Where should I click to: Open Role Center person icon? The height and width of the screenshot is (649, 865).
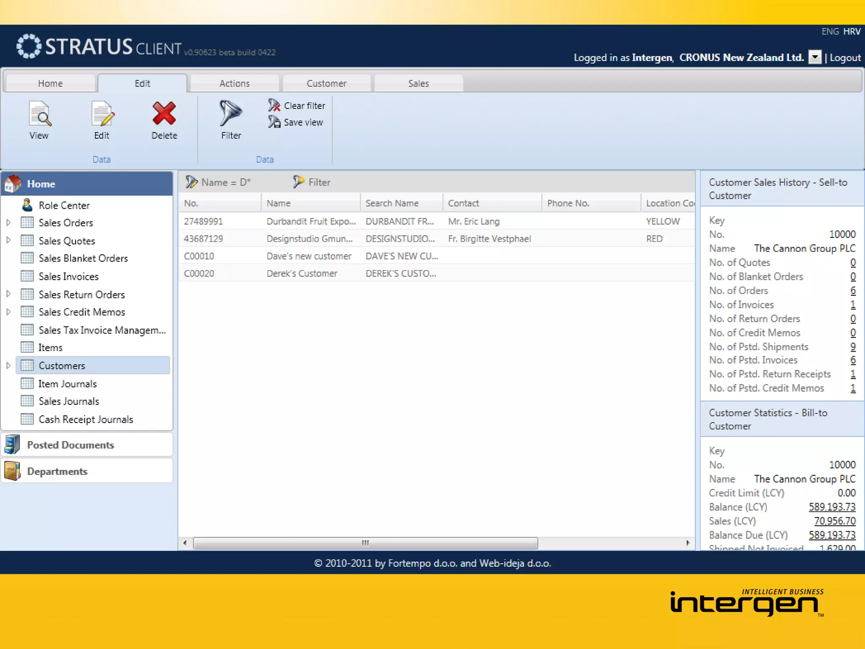click(27, 205)
